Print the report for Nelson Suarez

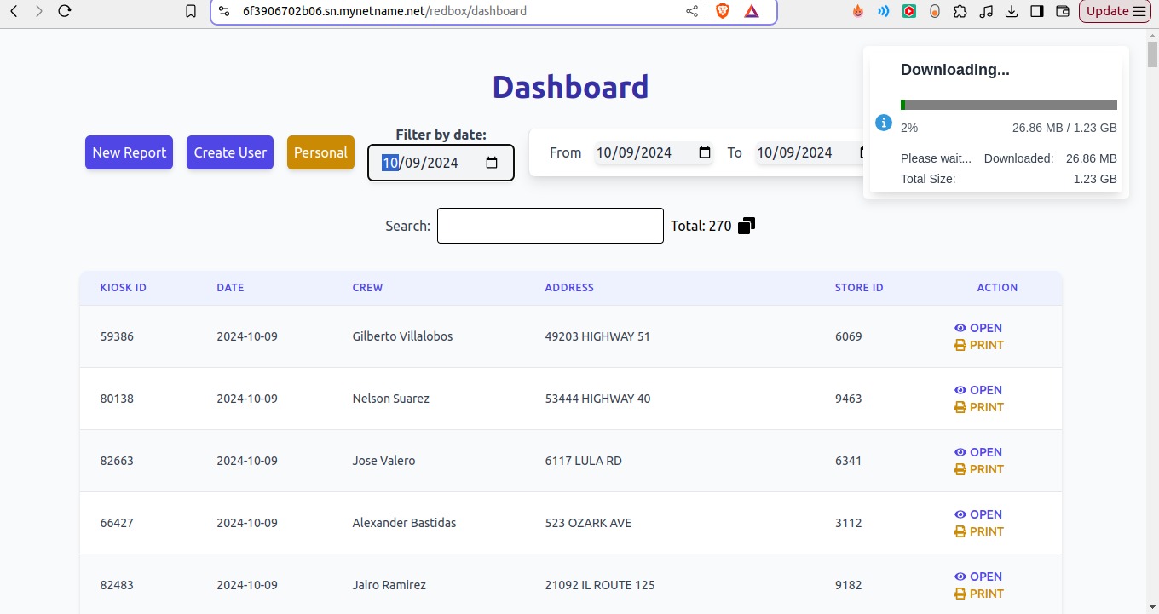[x=979, y=407]
